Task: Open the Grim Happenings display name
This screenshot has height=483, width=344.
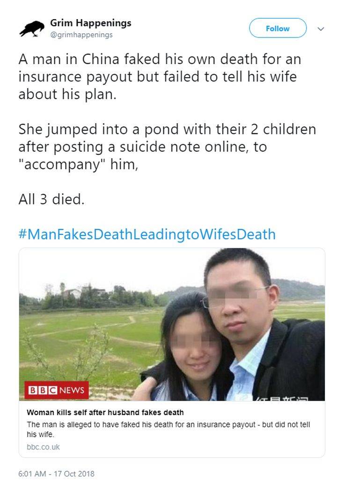Action: point(90,23)
